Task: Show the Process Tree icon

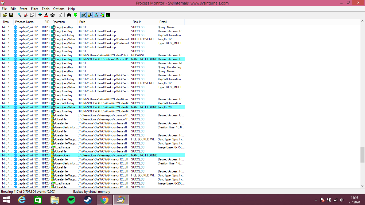Action: [61, 15]
